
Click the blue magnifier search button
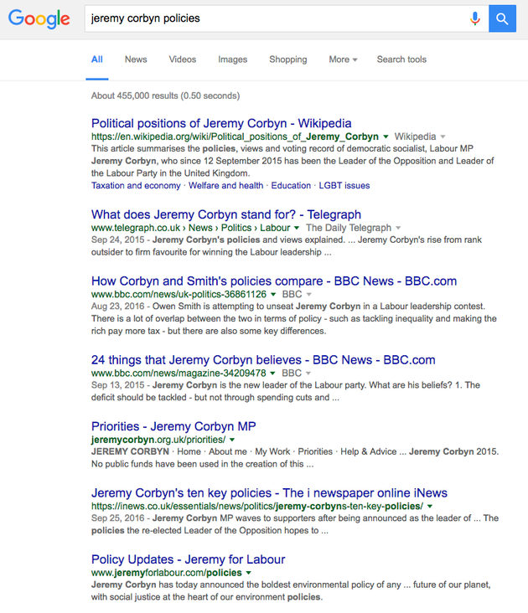(x=502, y=18)
